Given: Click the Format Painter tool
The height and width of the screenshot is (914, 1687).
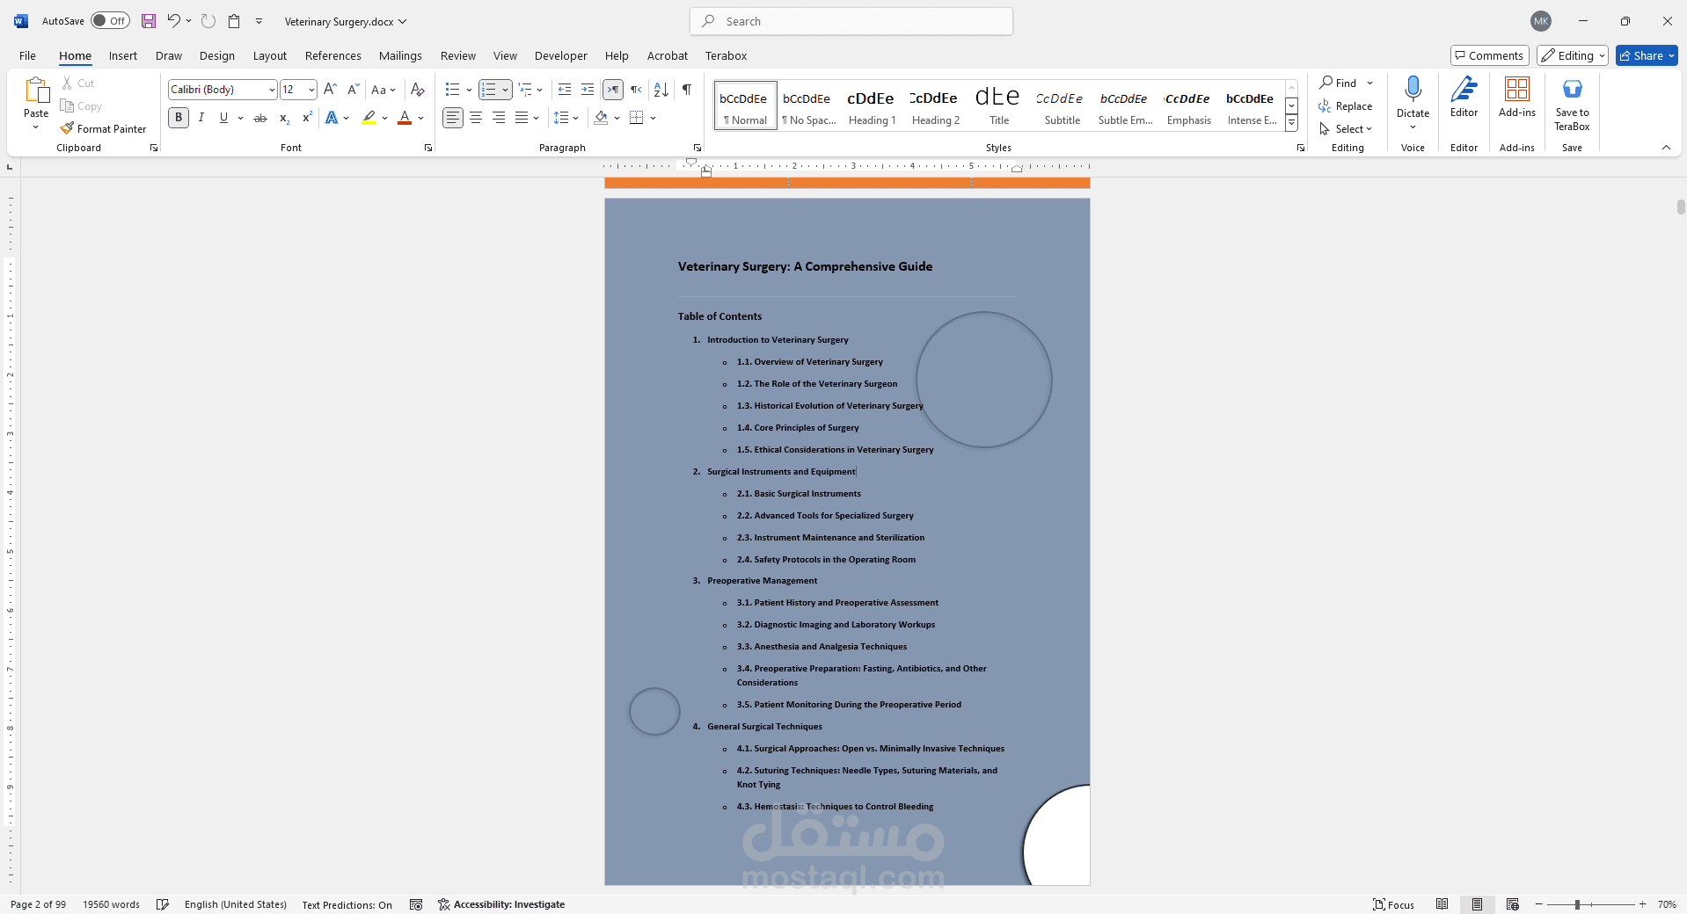Looking at the screenshot, I should tap(104, 128).
